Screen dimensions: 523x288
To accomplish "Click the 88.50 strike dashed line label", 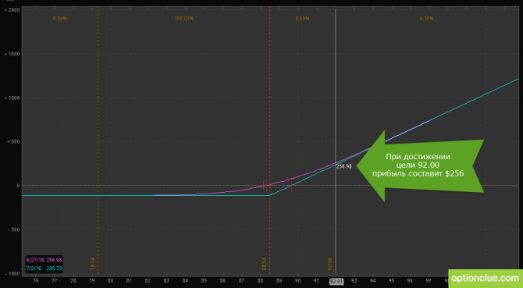I will pyautogui.click(x=264, y=264).
